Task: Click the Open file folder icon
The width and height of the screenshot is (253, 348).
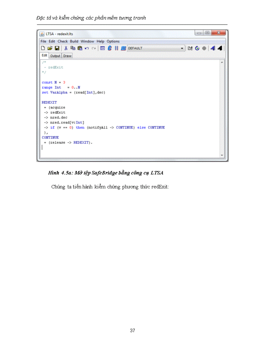Action: [50, 48]
